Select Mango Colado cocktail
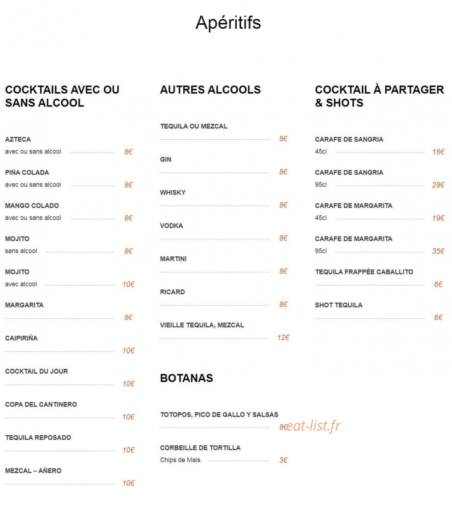The height and width of the screenshot is (528, 452). pos(32,206)
